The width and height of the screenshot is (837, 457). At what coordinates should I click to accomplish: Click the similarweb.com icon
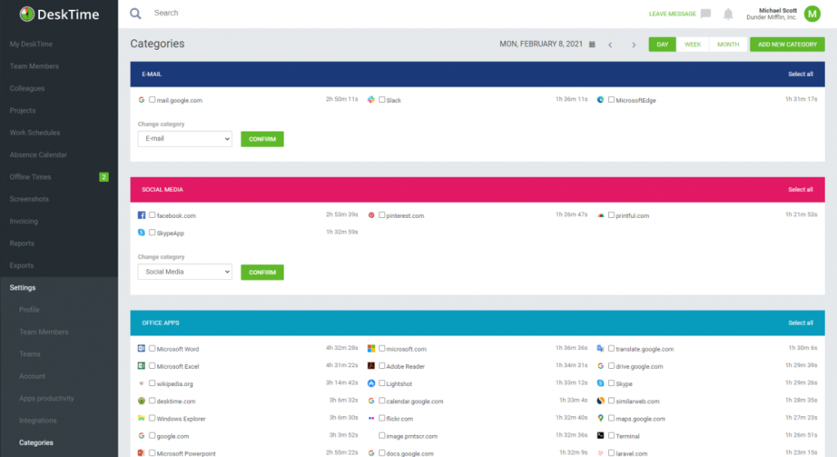601,401
